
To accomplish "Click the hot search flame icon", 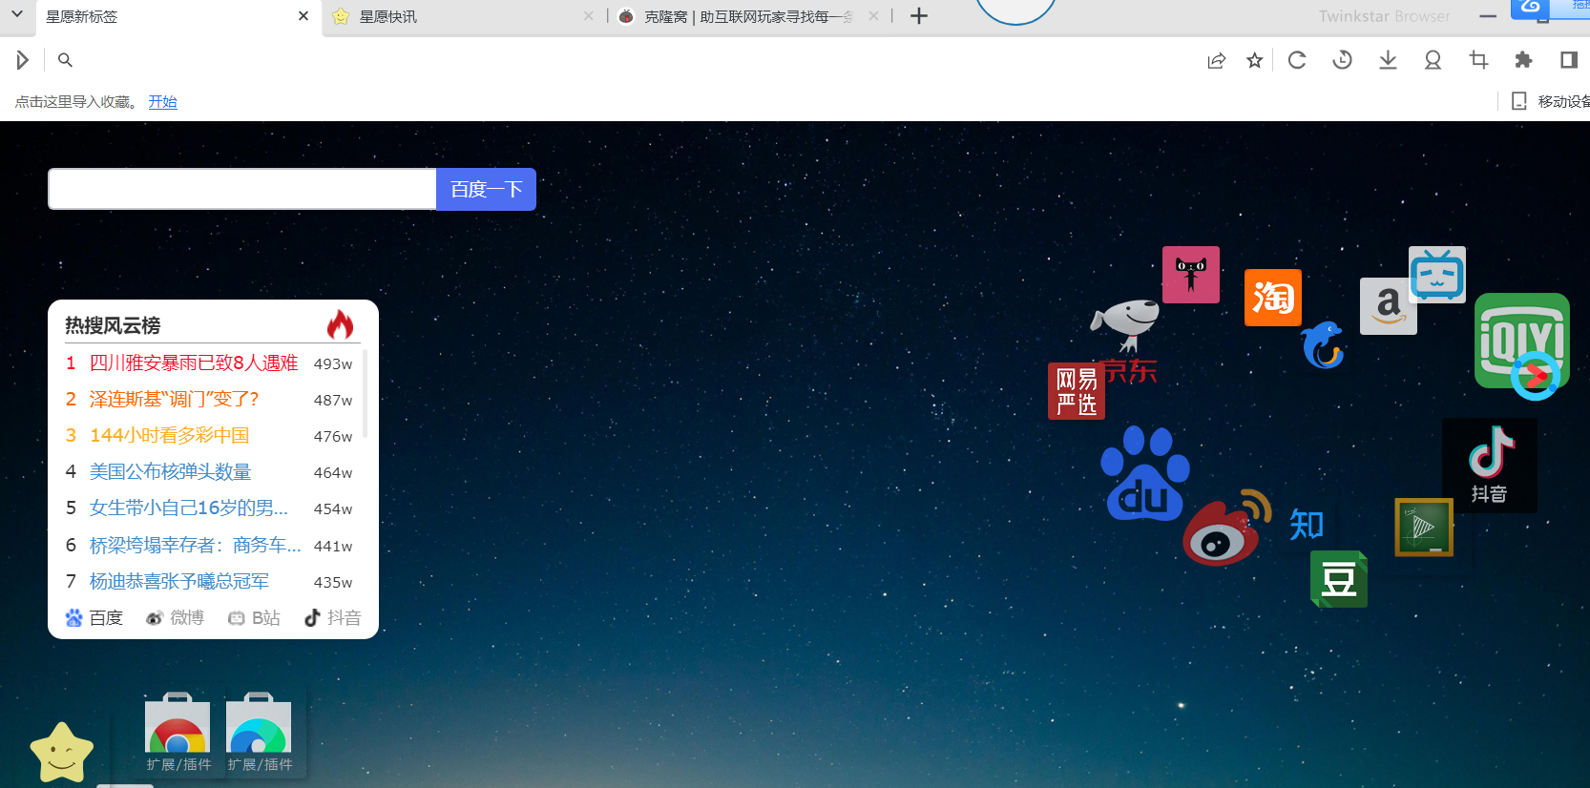I will coord(341,324).
